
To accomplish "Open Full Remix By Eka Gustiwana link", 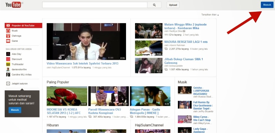I will pyautogui.click(x=203, y=105).
